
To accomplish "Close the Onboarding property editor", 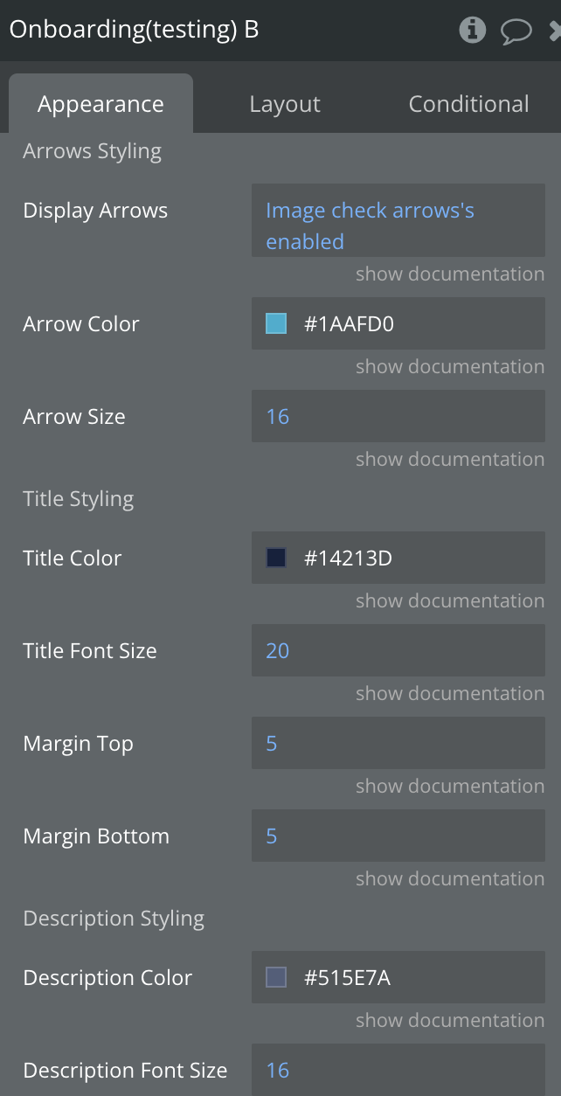I will 555,31.
